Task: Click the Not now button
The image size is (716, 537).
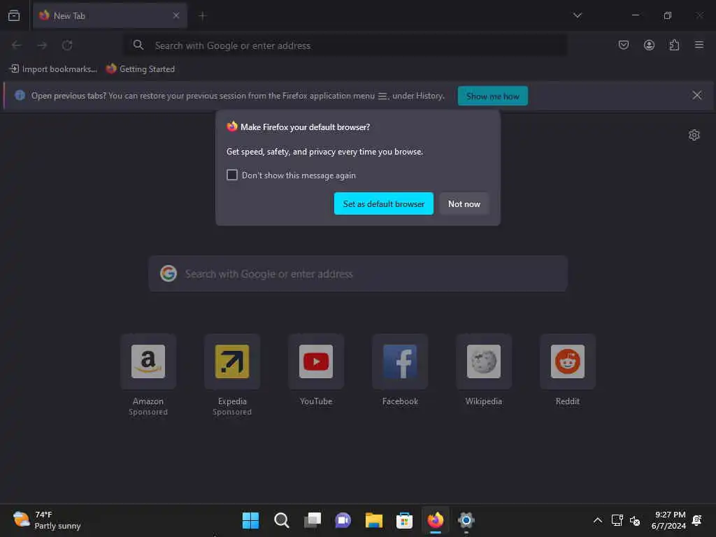Action: 464,203
